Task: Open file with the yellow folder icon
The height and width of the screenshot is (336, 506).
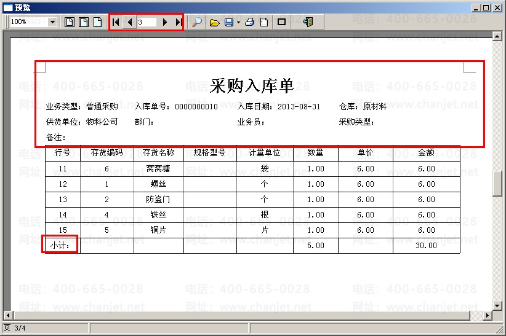Action: point(215,22)
